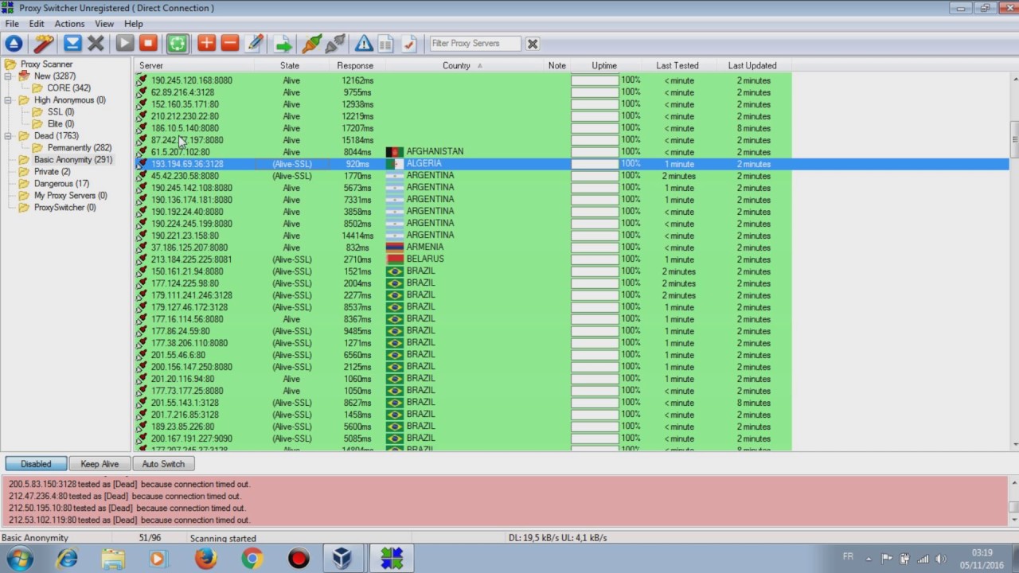Click the blue circular download proxy list icon

pyautogui.click(x=14, y=44)
